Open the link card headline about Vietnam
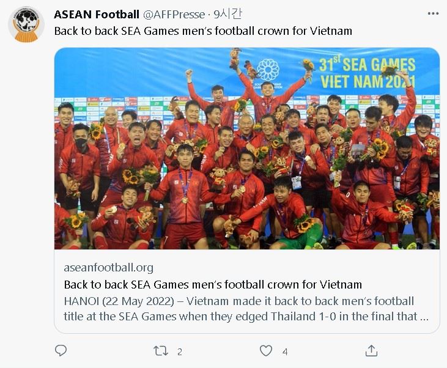The image size is (447, 368). [213, 284]
